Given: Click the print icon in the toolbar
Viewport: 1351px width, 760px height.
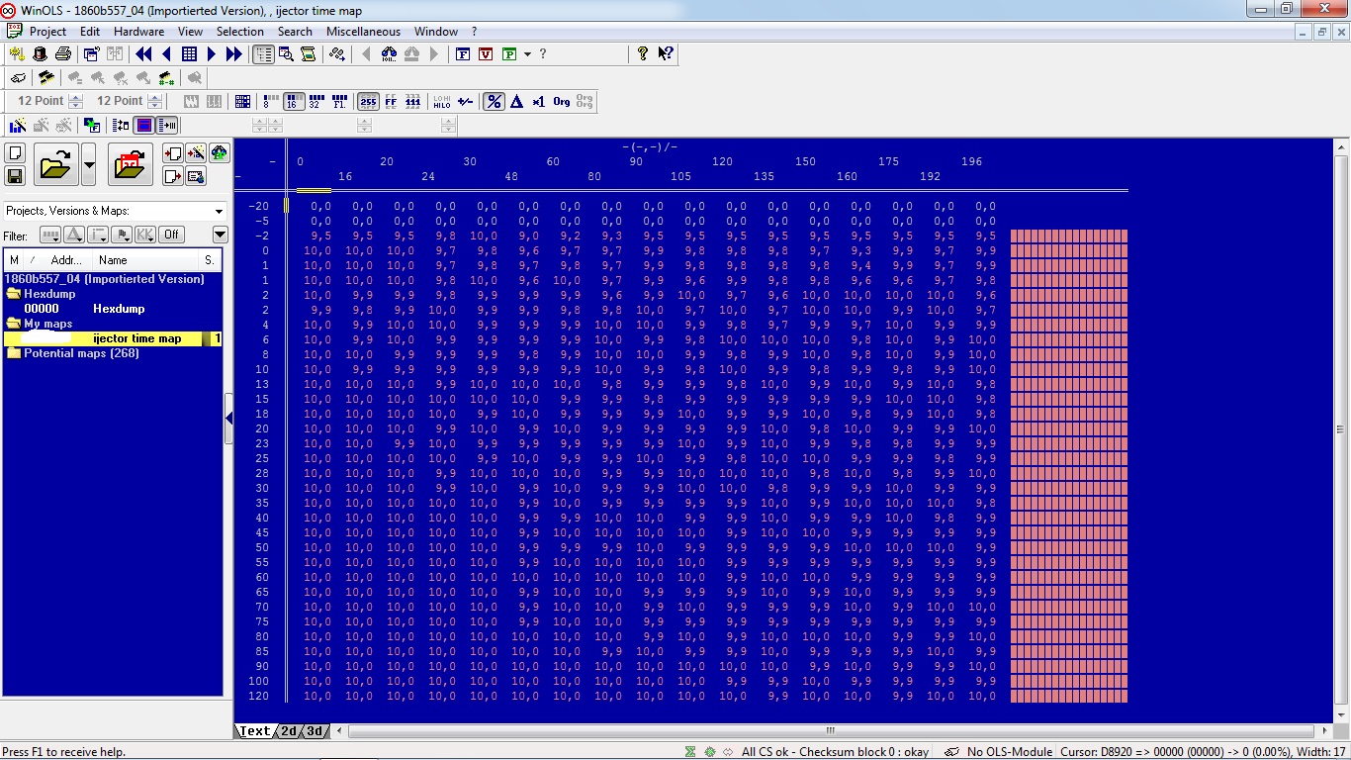Looking at the screenshot, I should (63, 54).
